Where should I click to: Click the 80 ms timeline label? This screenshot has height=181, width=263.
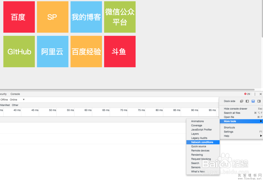click(159, 110)
